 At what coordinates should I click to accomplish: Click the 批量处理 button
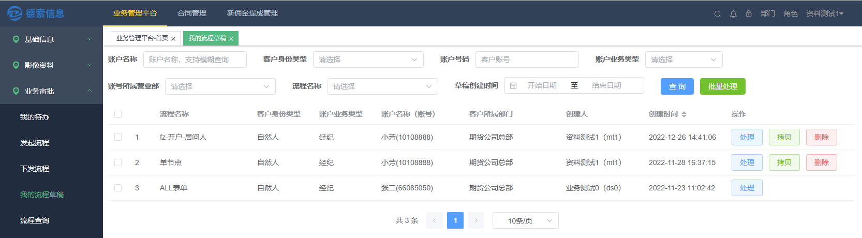(x=723, y=86)
